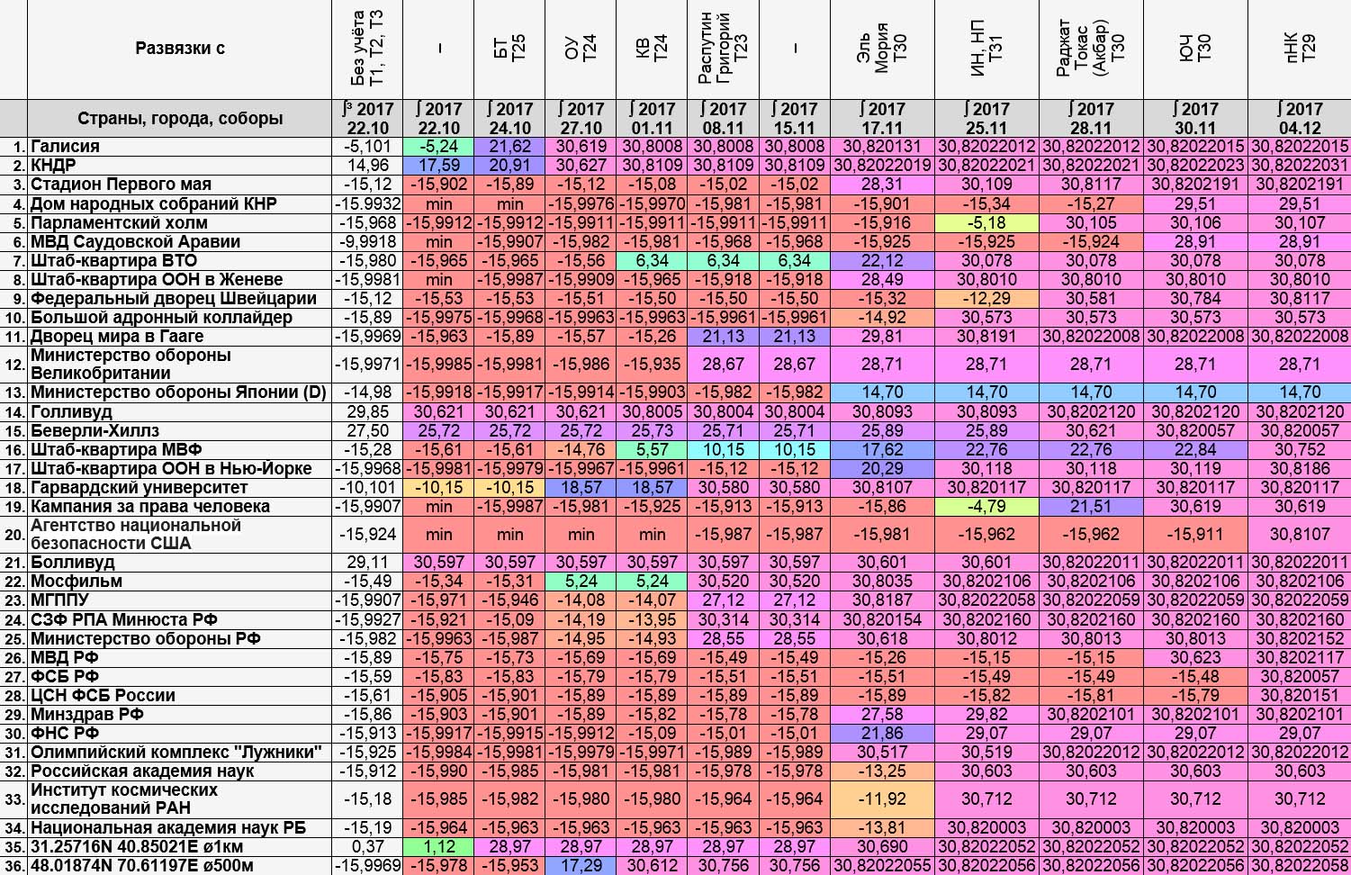Select the '21,86' cell for ФНС РФ
Screen dimensions: 1351x875
tap(882, 733)
